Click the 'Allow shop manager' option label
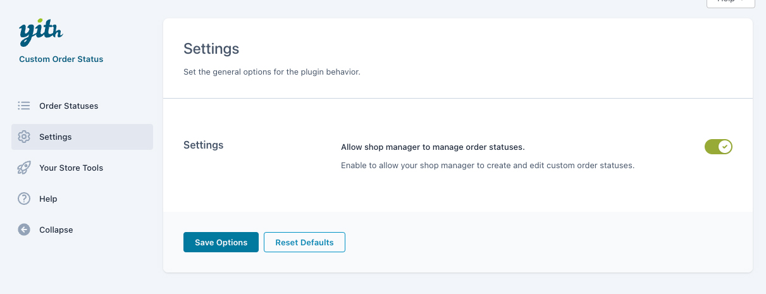Screen dimensions: 766x294 433,147
